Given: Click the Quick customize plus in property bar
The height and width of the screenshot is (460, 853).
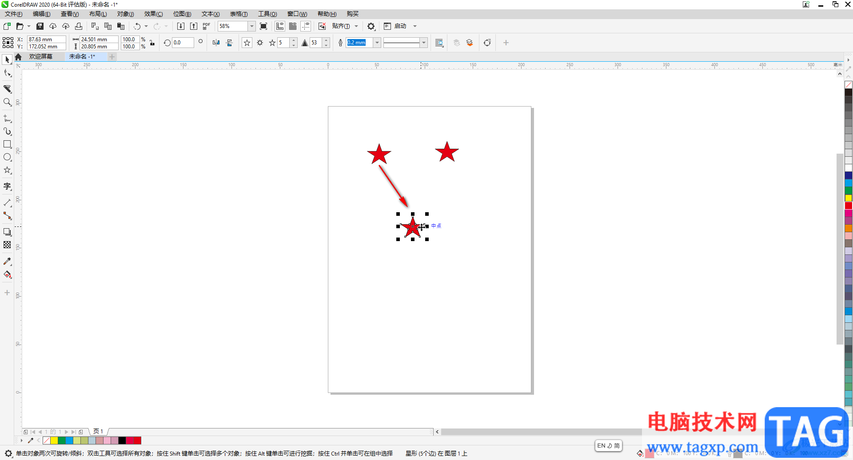Looking at the screenshot, I should (x=506, y=43).
